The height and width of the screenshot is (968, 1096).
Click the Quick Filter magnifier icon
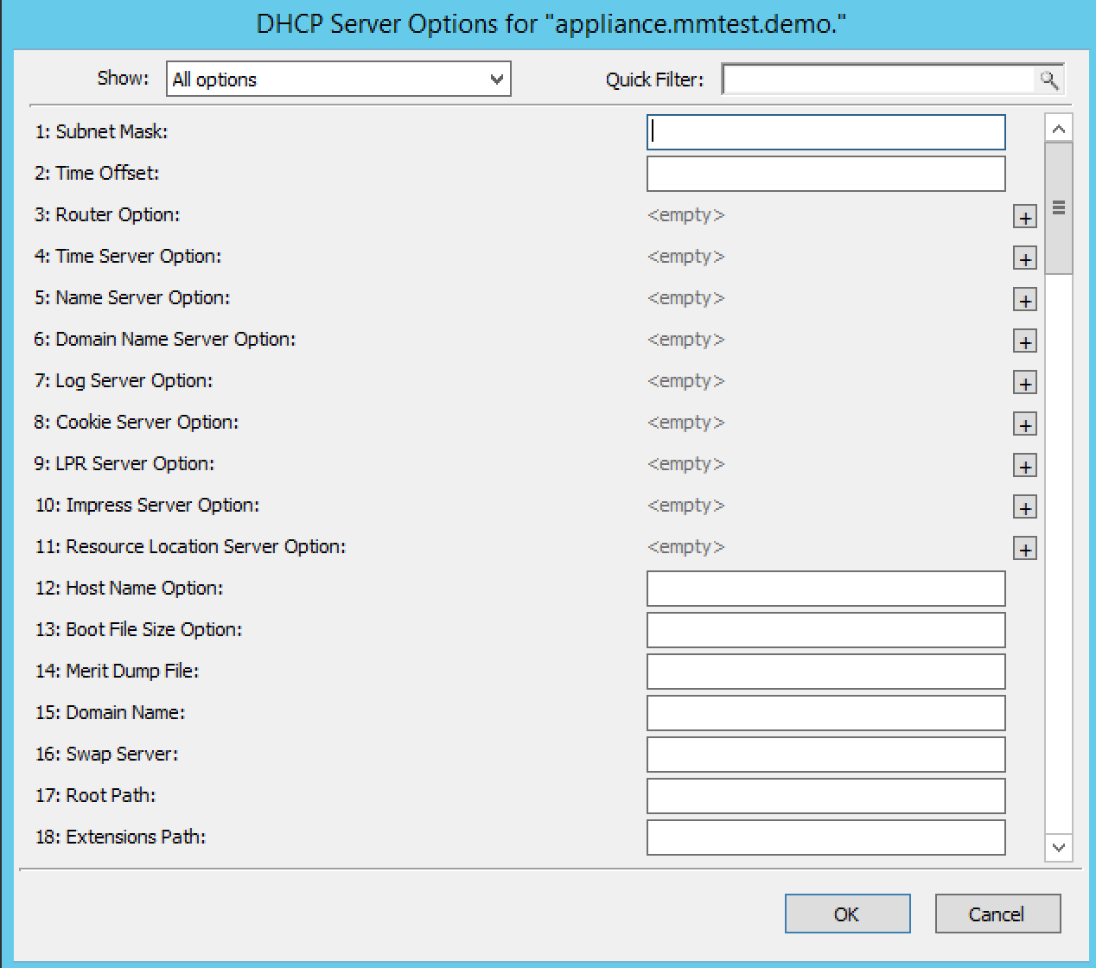point(1048,80)
